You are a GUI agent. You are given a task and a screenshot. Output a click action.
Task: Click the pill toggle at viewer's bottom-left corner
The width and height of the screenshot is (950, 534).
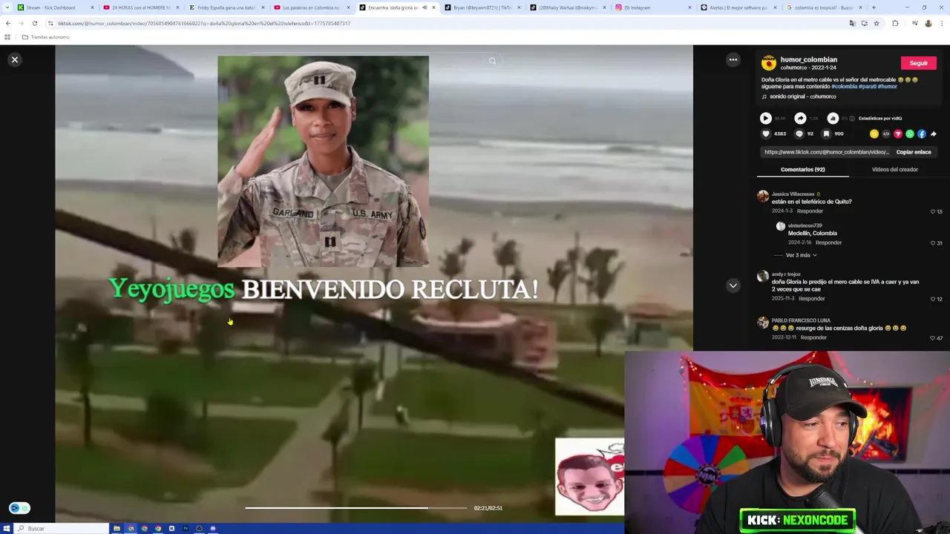19,508
